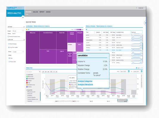The height and width of the screenshot is (118, 159).
Task: Open the From date calendar icon
Action: [x=129, y=71]
